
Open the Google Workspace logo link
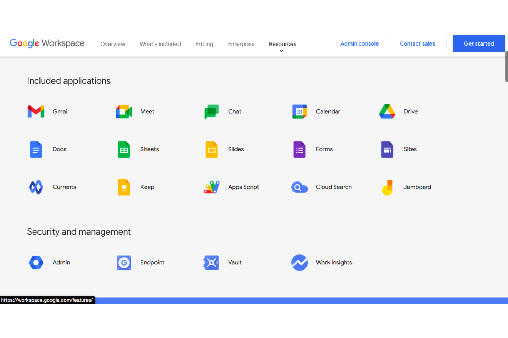pos(47,43)
